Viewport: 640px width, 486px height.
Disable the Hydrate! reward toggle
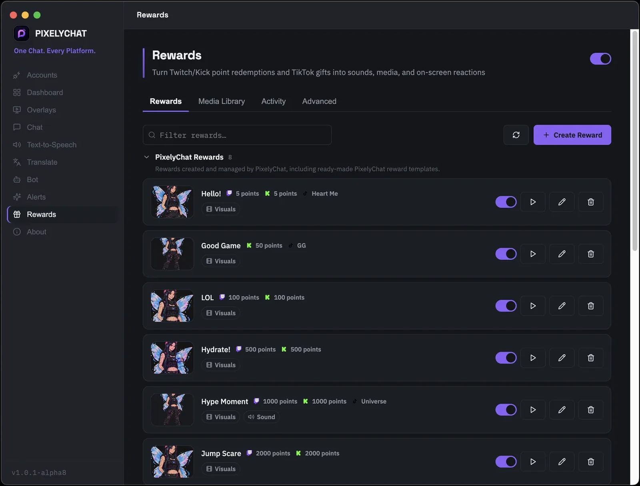(x=506, y=358)
